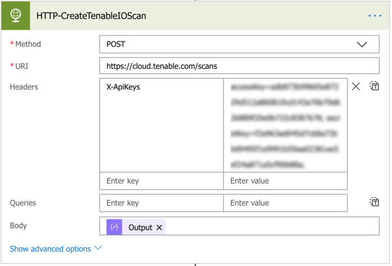
Task: Click the HTTP-CreateTenableIOScan title header
Action: tap(91, 16)
